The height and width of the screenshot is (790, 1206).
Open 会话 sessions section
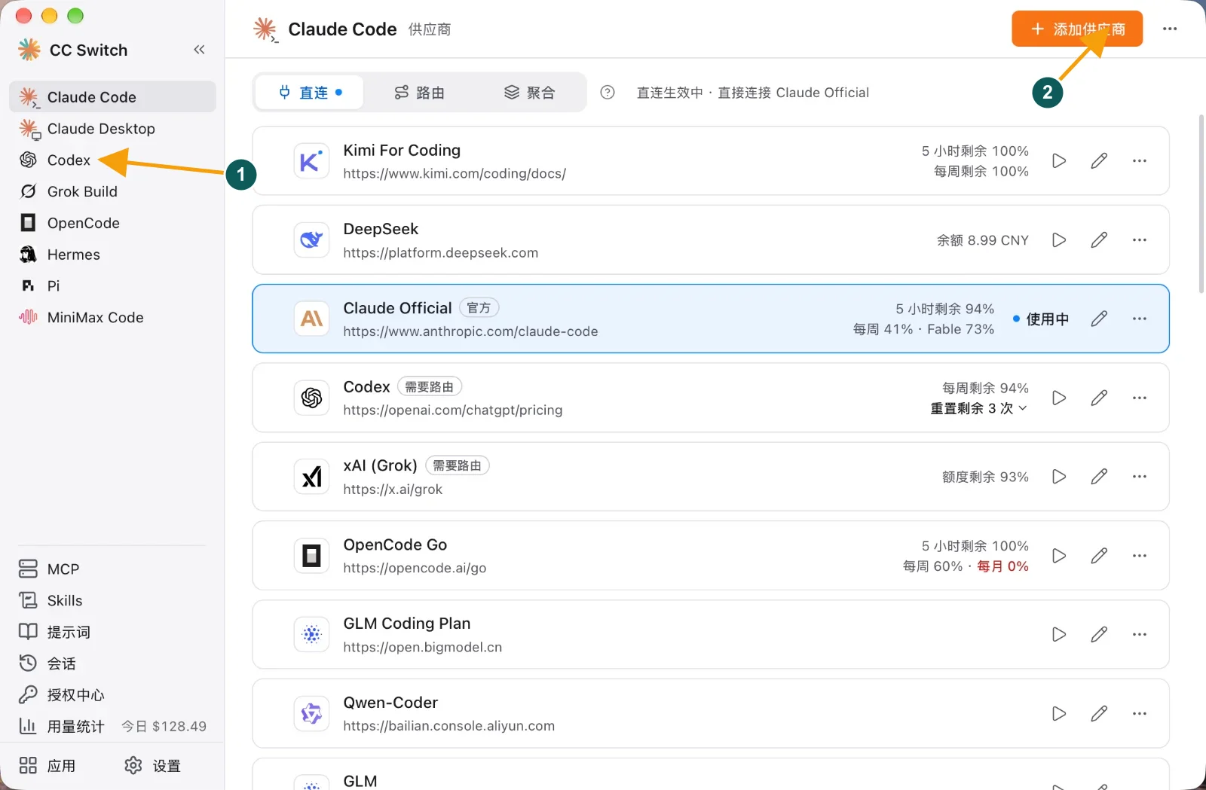[112, 663]
